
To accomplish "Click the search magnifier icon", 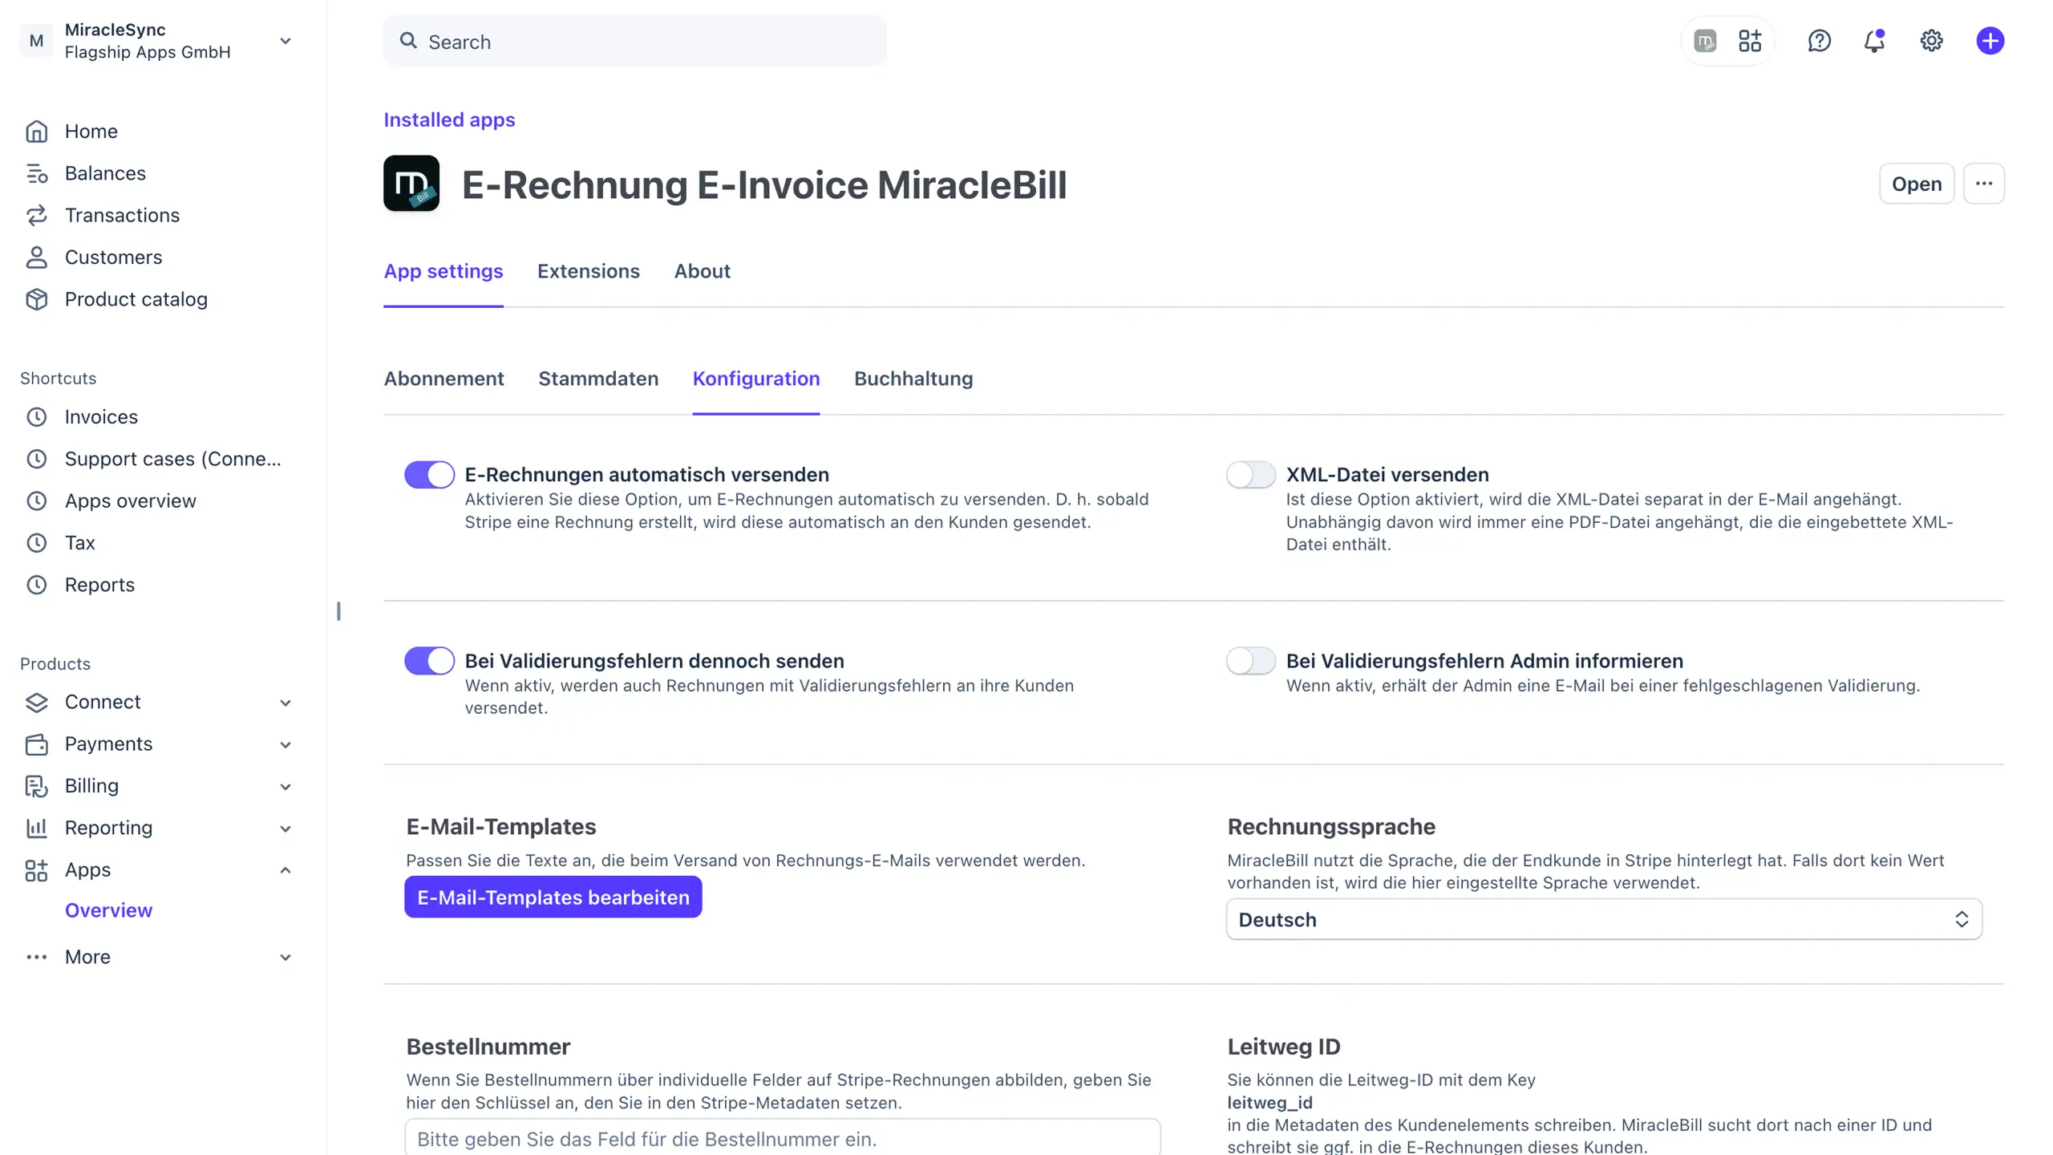I will coord(408,41).
